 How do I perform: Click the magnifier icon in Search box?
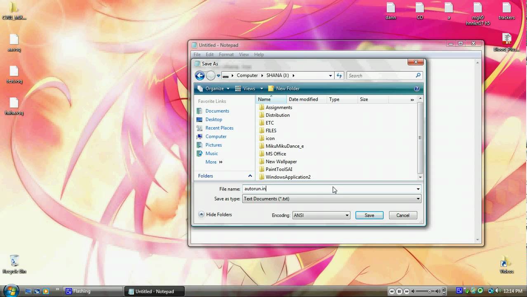(x=418, y=75)
